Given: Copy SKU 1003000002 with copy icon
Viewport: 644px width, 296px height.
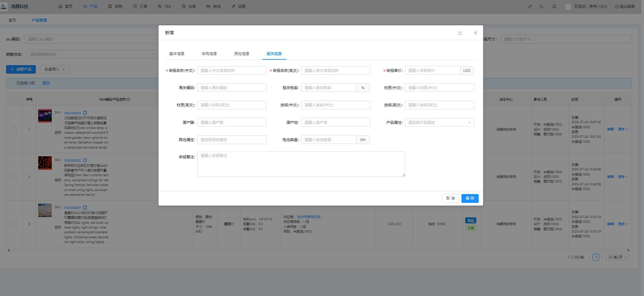Looking at the screenshot, I should [x=85, y=160].
